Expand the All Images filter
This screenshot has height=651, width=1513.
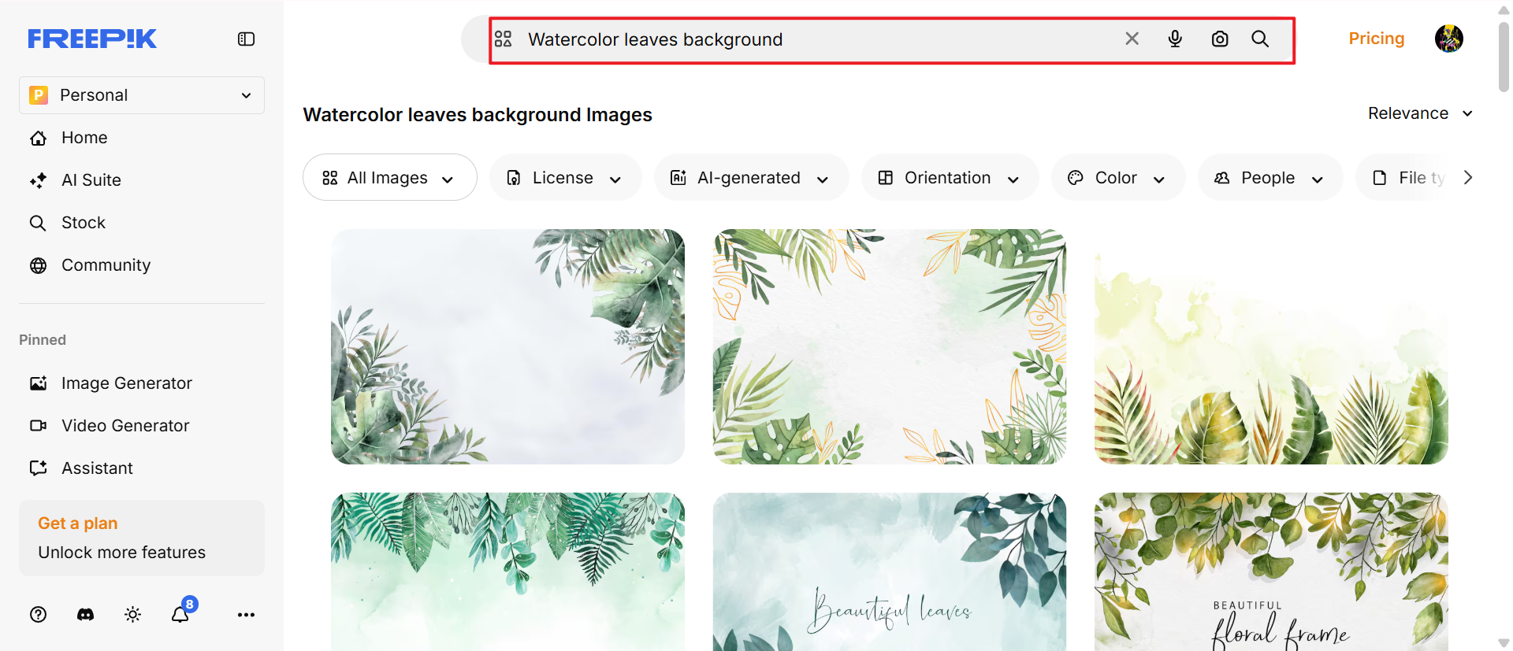[389, 178]
